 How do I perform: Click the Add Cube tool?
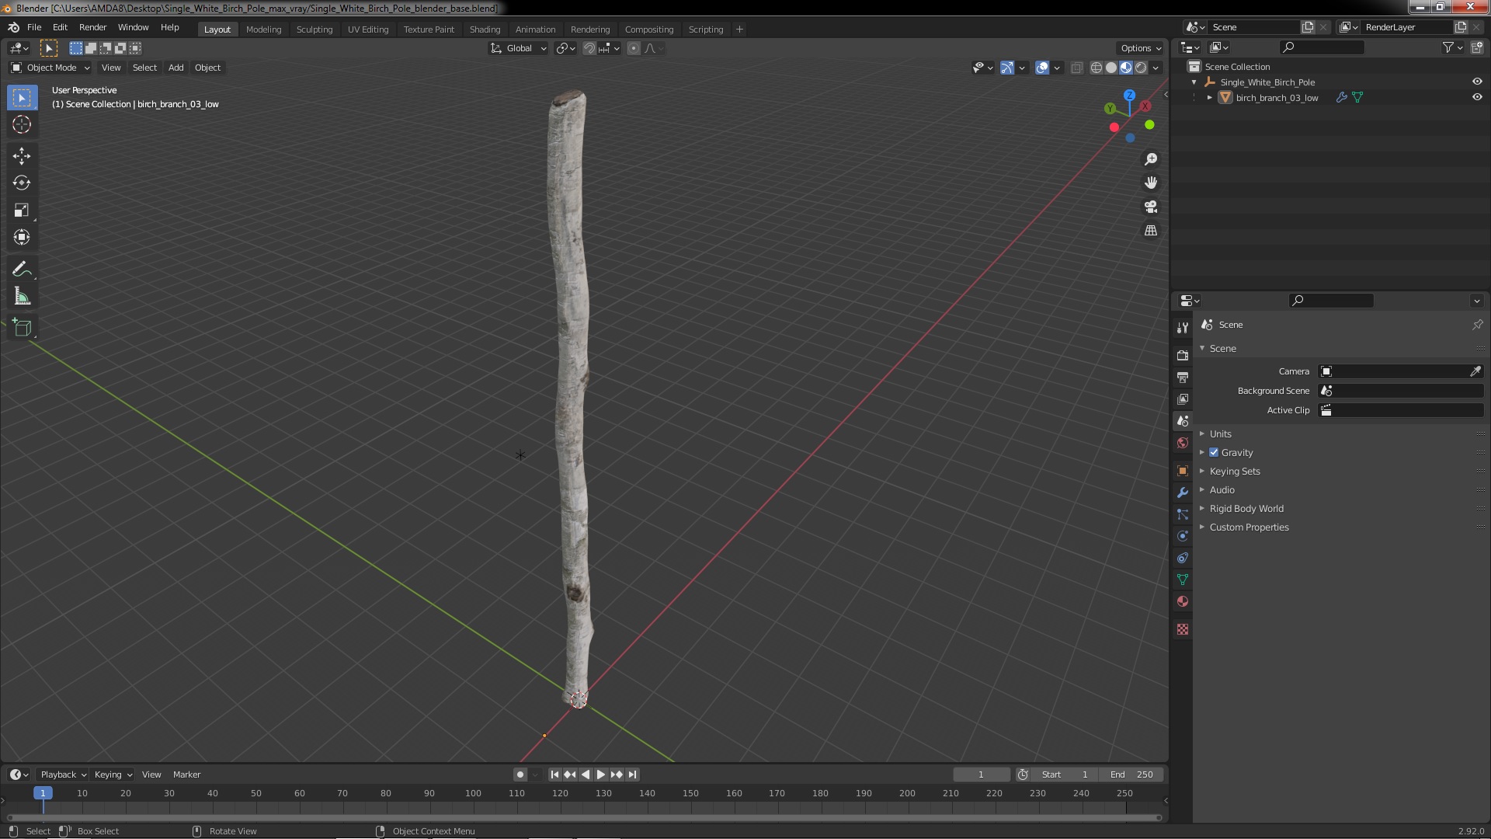point(22,328)
